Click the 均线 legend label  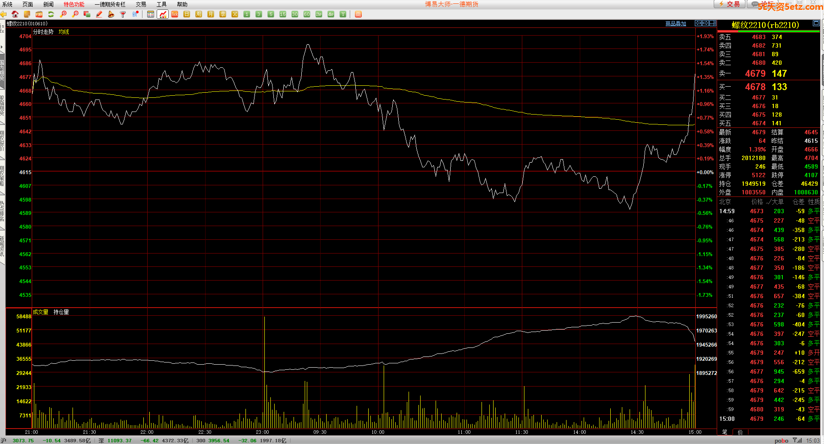pos(64,32)
